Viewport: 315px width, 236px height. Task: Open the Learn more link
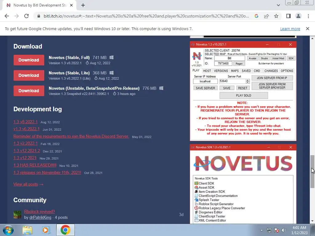[x=290, y=29]
